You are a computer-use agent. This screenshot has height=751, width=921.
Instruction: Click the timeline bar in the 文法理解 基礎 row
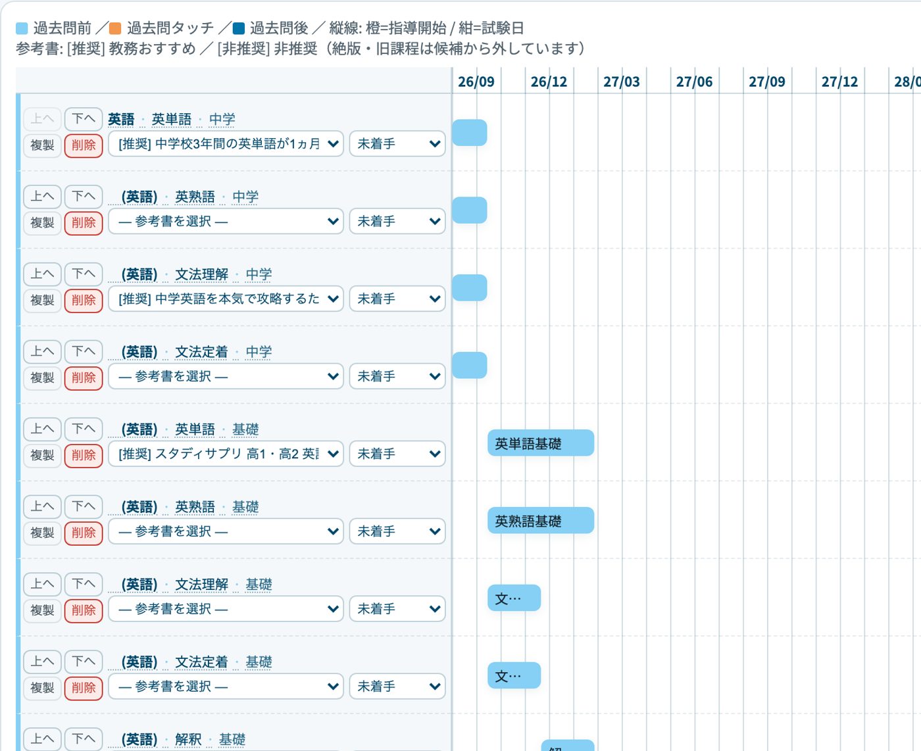coord(514,598)
